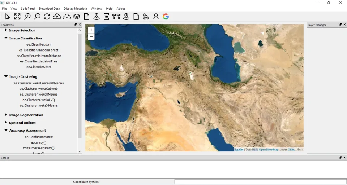Screen dimensions: 347x185
Task: Open the View menu
Action: pyautogui.click(x=14, y=9)
